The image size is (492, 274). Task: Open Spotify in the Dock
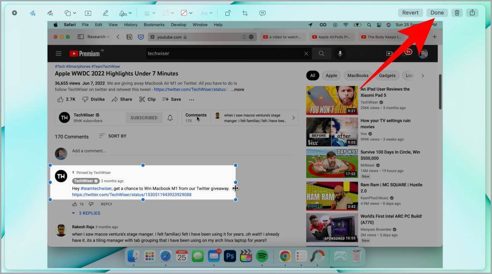pos(262,256)
